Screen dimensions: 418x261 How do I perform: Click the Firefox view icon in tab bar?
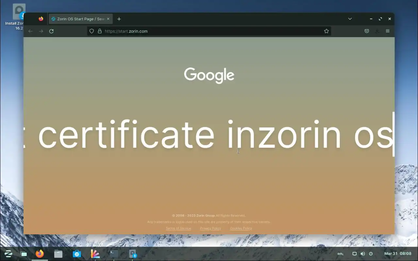coord(41,19)
